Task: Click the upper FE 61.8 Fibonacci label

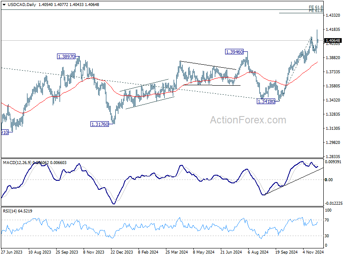Action: click(x=316, y=7)
